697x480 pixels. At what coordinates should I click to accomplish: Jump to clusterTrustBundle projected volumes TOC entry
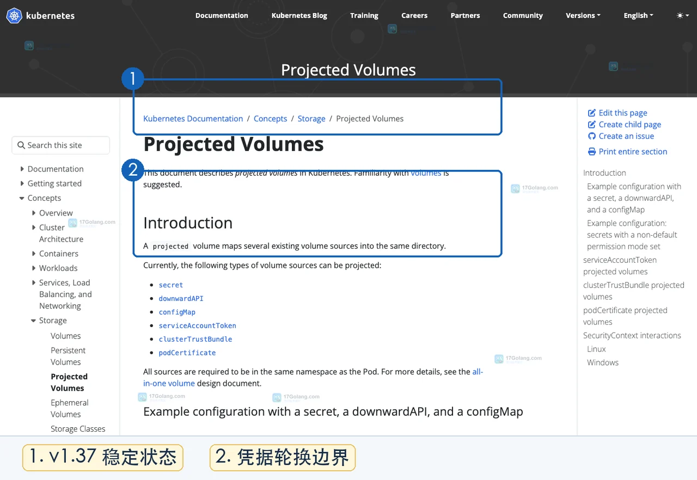[633, 291]
